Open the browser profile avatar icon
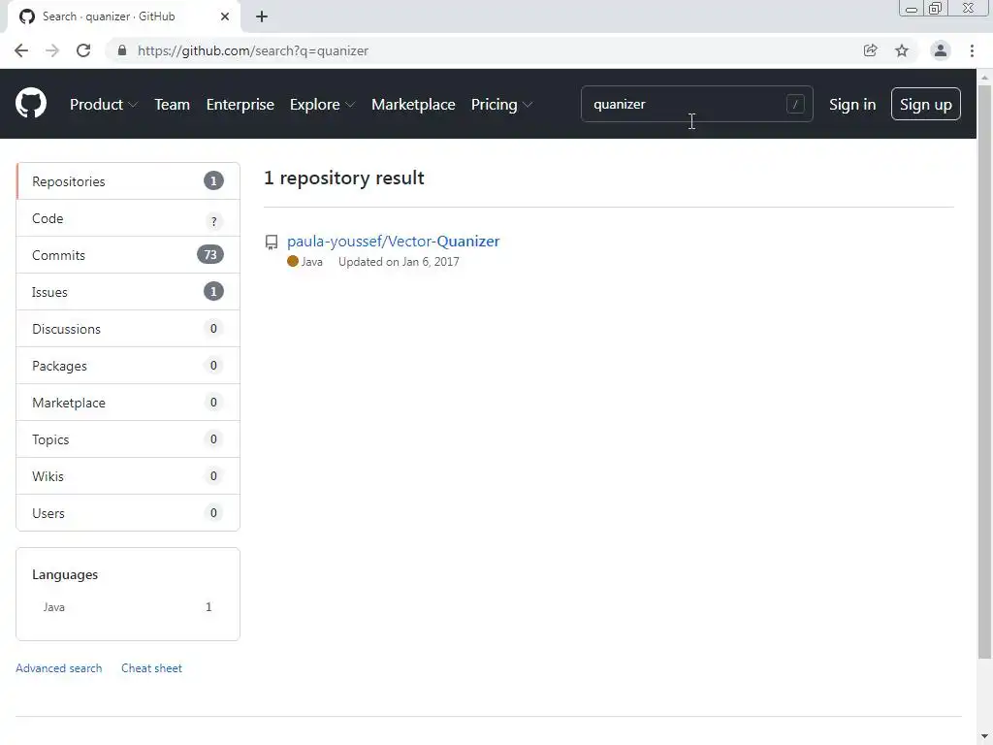This screenshot has height=745, width=993. (940, 50)
